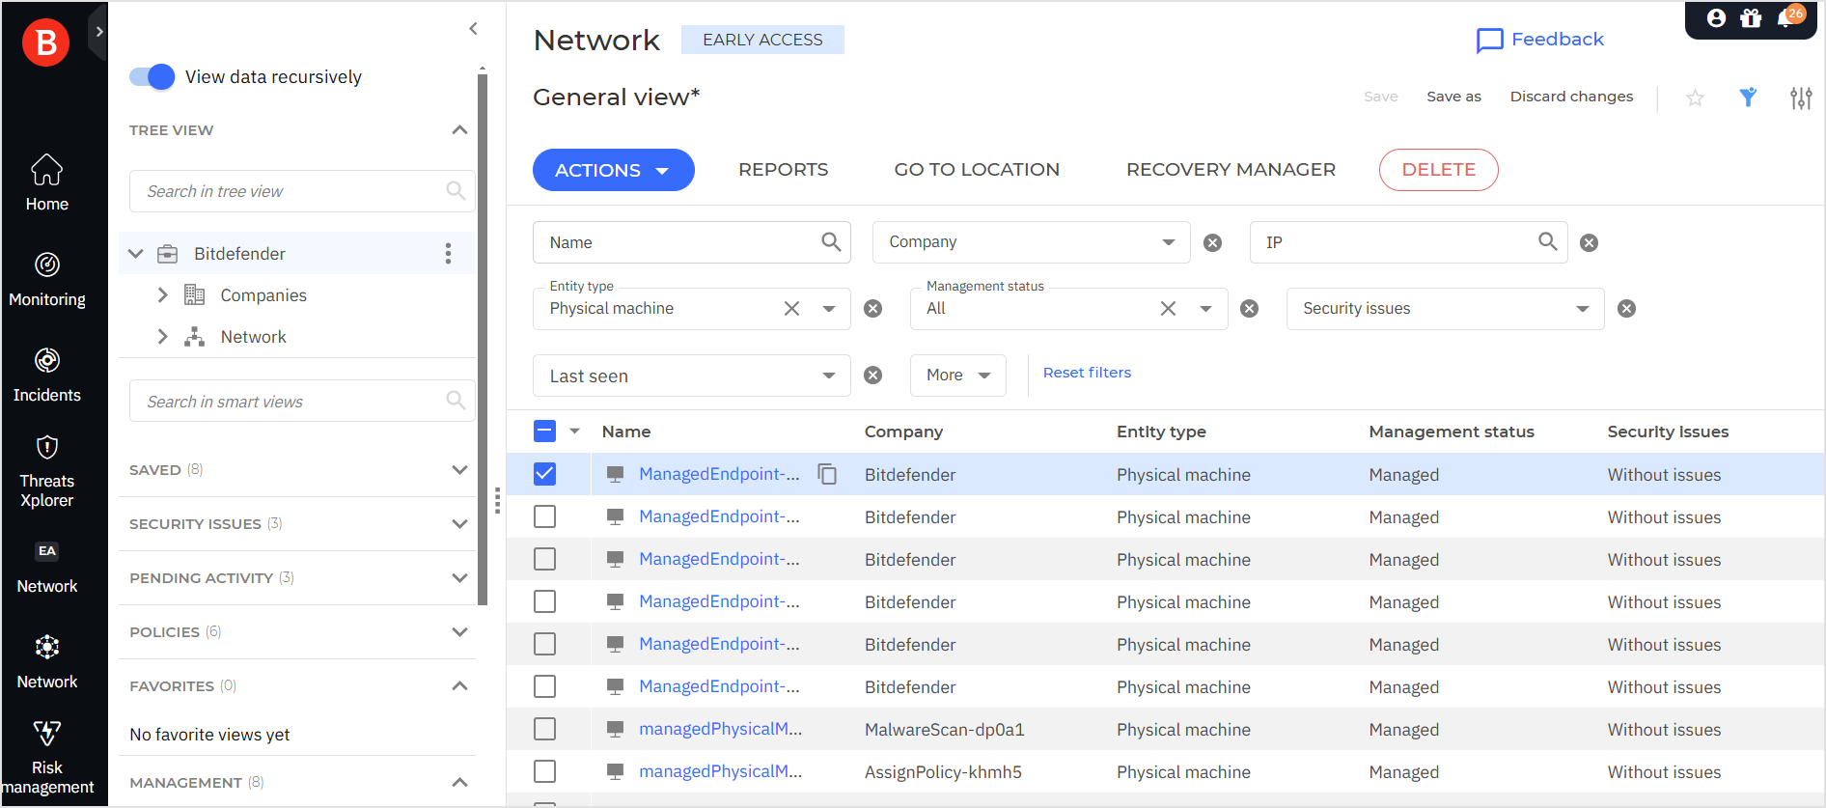Open user account icon
The width and height of the screenshot is (1826, 808).
[x=1716, y=17]
